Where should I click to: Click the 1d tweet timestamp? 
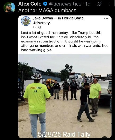[x=88, y=4]
